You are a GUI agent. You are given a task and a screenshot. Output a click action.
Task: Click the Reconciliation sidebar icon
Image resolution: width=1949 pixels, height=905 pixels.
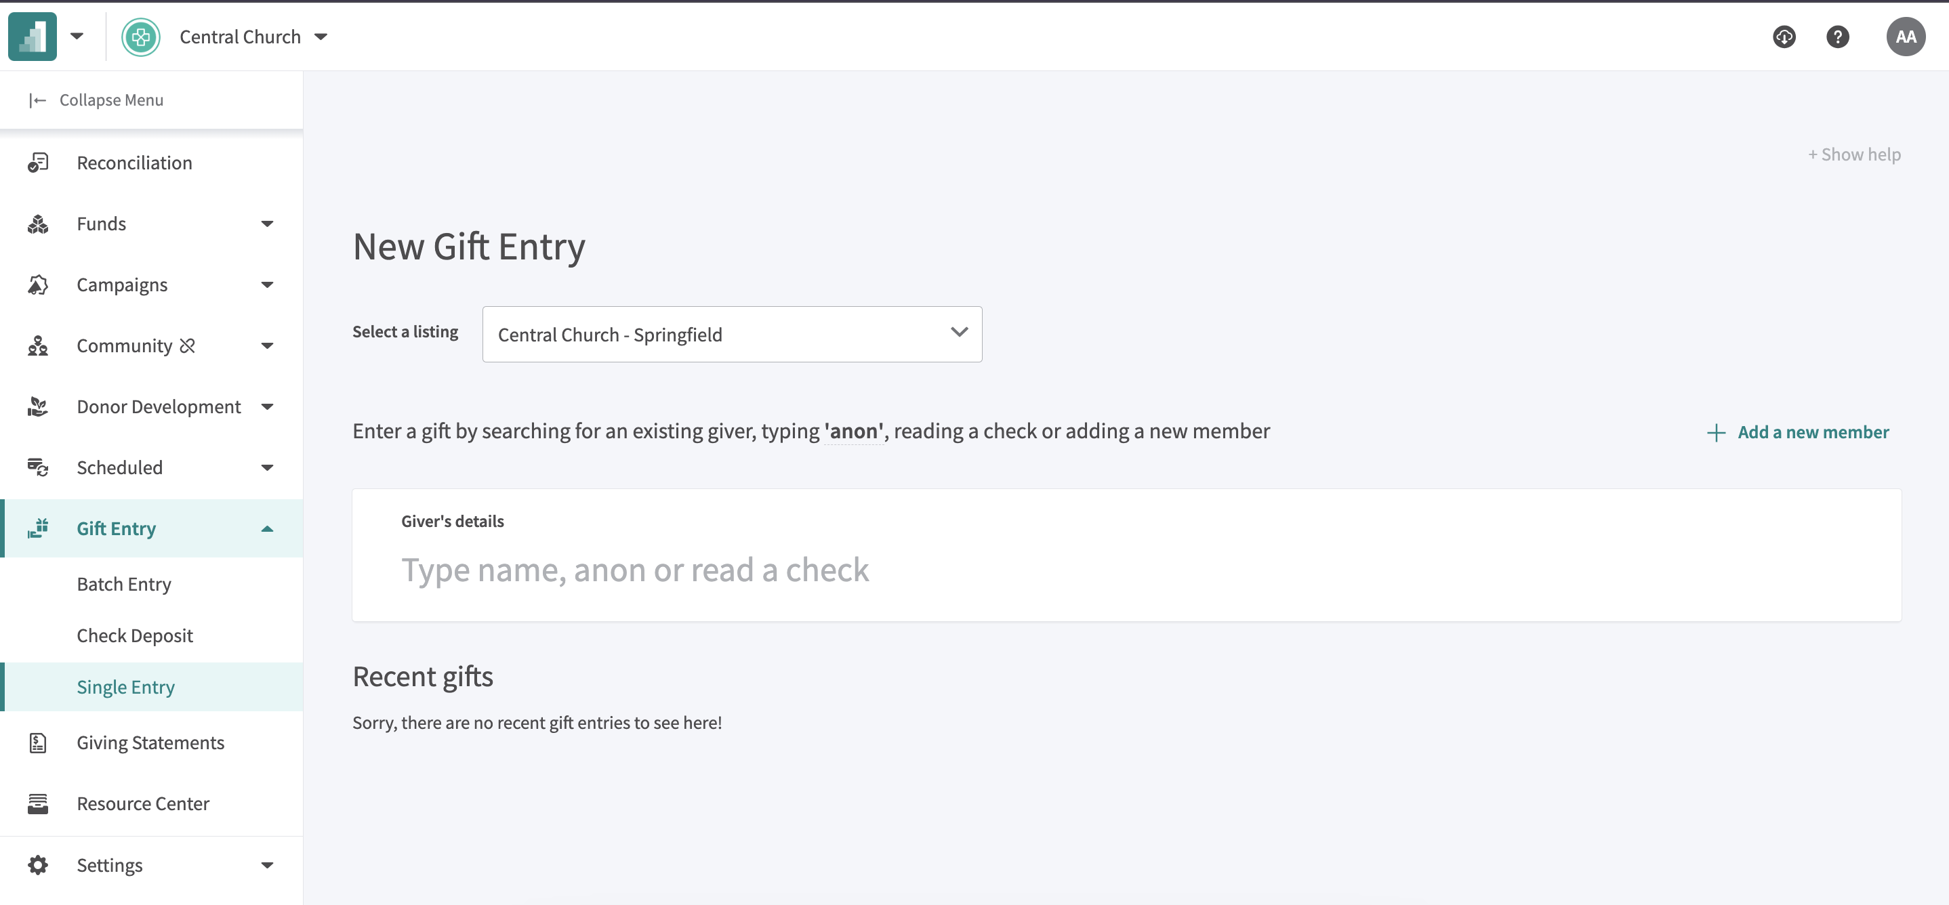point(38,163)
